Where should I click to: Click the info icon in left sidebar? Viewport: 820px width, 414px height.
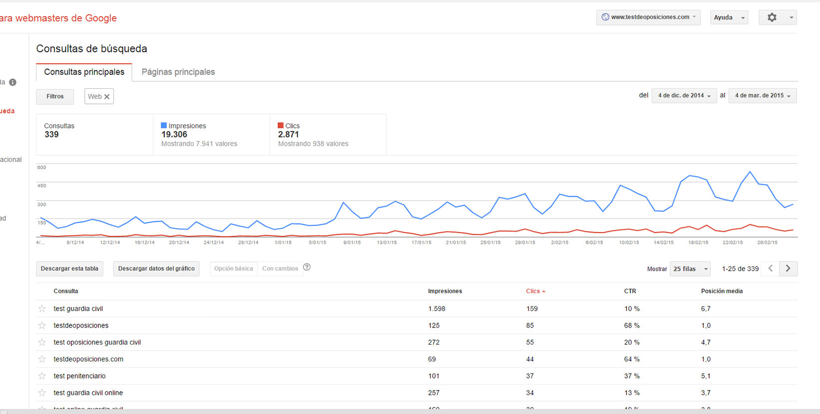tap(13, 82)
